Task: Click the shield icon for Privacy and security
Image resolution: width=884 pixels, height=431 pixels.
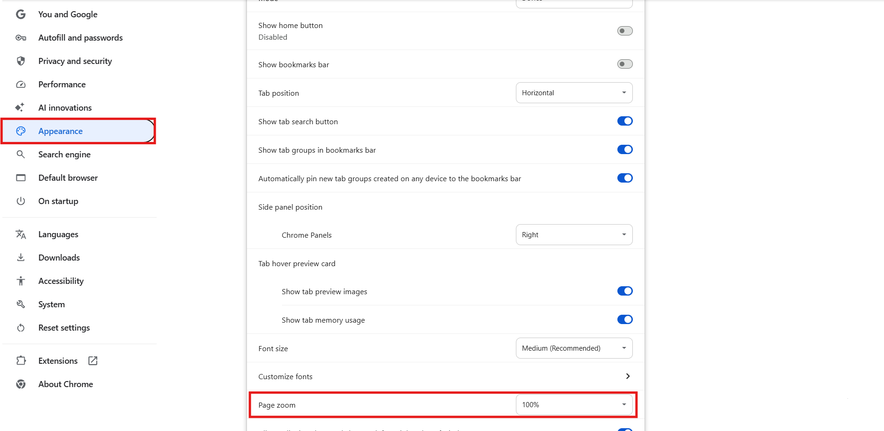Action: tap(21, 61)
